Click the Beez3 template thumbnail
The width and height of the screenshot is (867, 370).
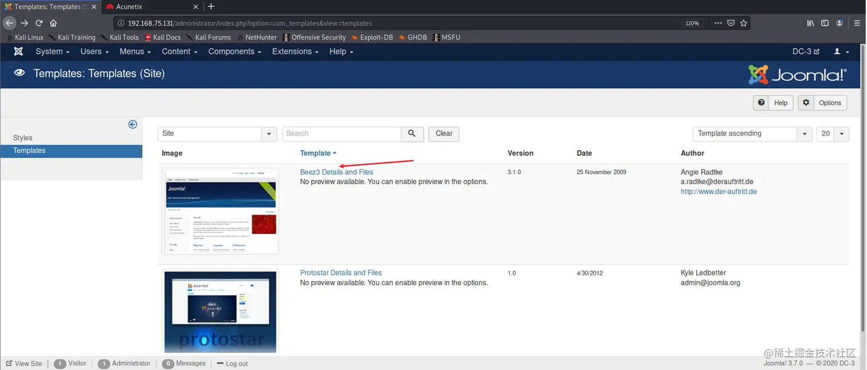pos(220,211)
